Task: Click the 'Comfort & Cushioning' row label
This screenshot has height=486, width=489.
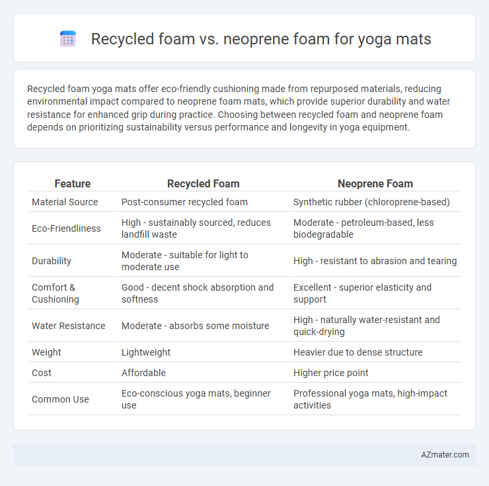Action: (x=56, y=293)
